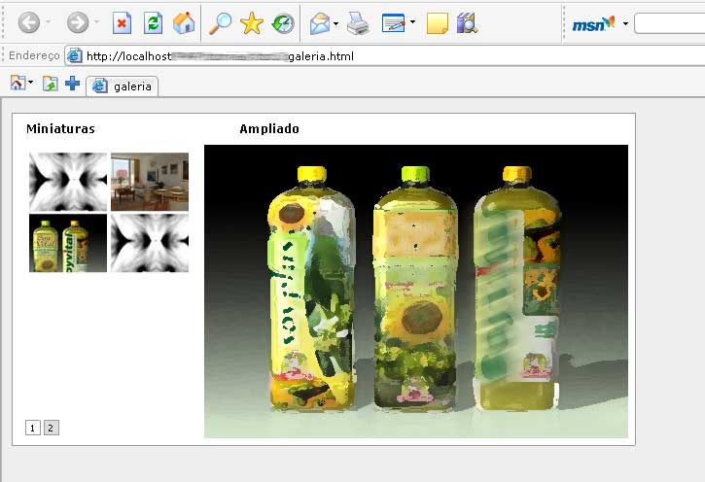Switch to the galeria tab
This screenshot has height=482, width=705.
tap(123, 86)
